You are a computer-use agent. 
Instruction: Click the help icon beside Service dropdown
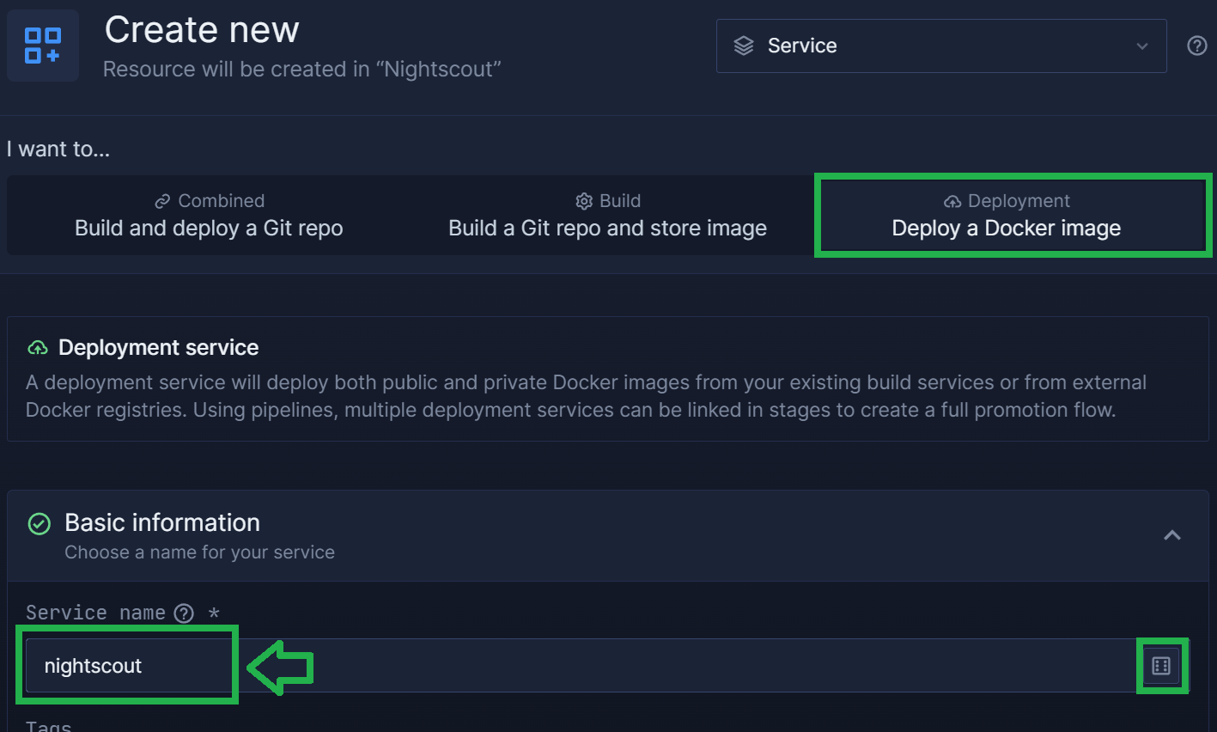(1197, 46)
